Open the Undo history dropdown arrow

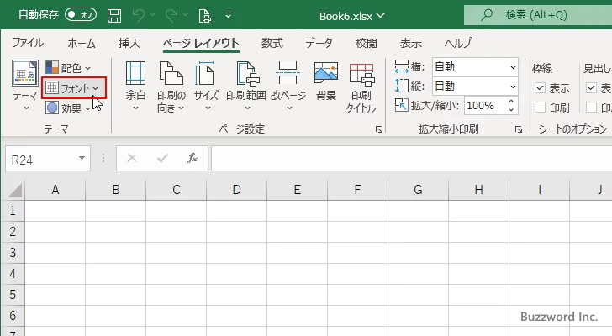(x=152, y=15)
